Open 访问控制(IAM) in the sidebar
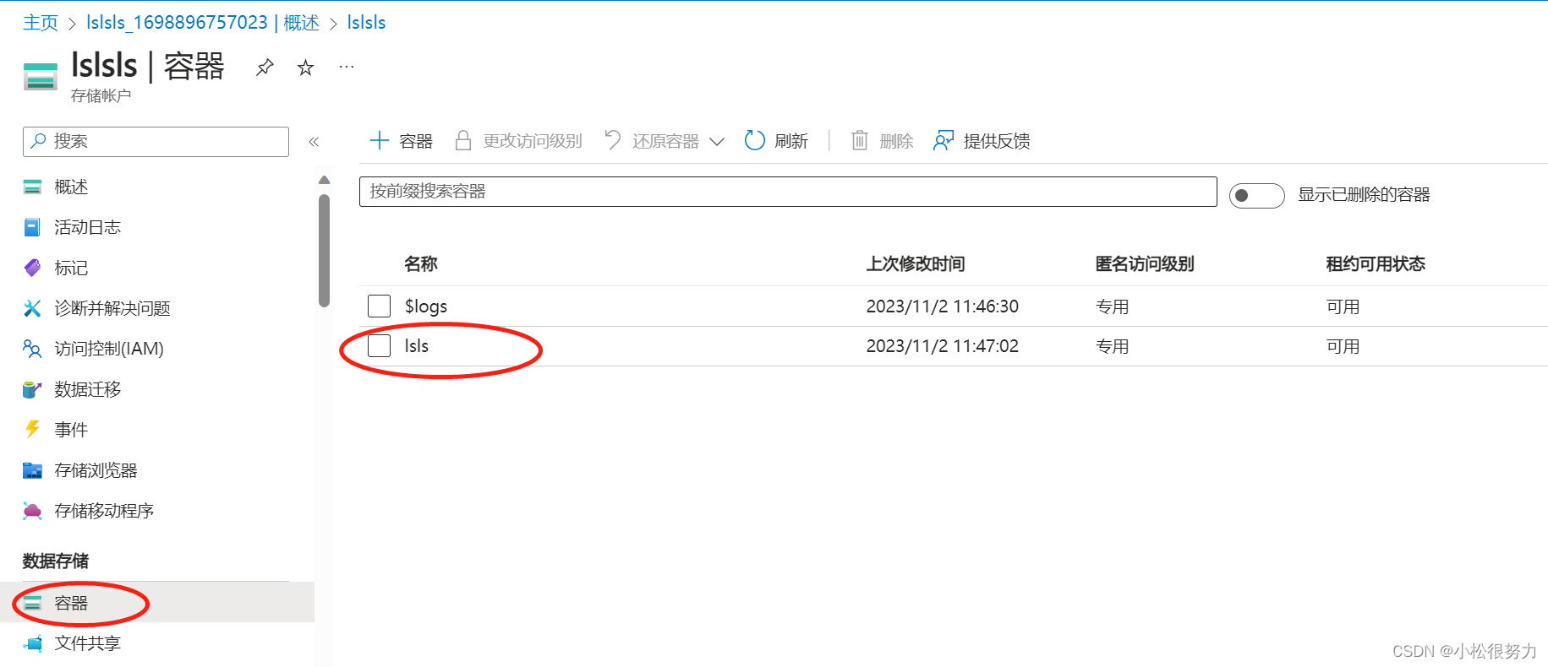This screenshot has width=1548, height=667. (x=109, y=349)
